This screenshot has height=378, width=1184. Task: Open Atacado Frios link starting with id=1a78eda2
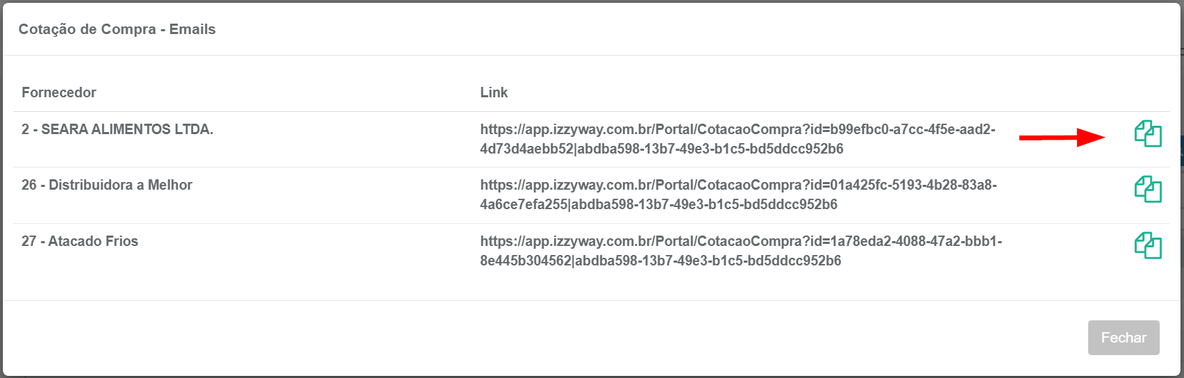pos(741,241)
